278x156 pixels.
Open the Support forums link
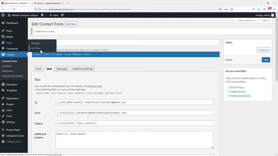pos(238,91)
